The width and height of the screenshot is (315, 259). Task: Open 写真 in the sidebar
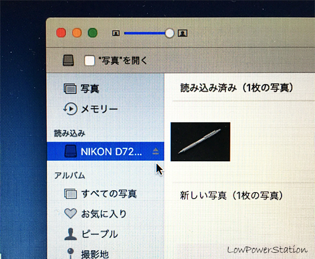pos(106,89)
